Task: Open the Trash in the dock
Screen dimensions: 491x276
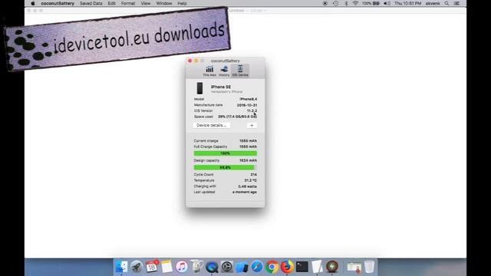Action: point(369,267)
